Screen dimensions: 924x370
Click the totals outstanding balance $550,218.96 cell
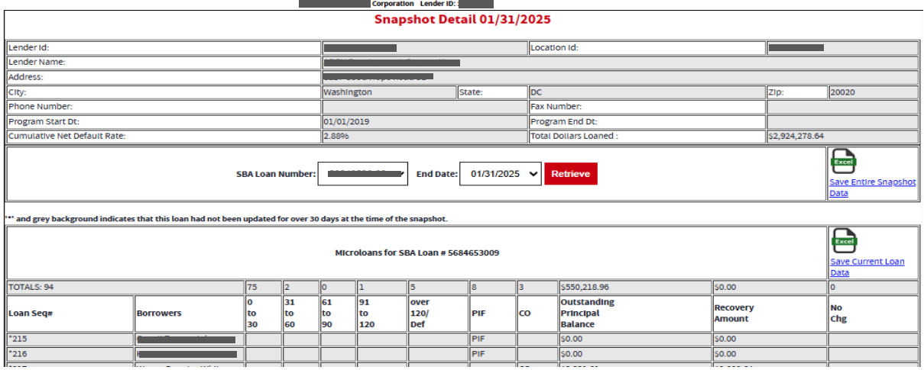[634, 288]
